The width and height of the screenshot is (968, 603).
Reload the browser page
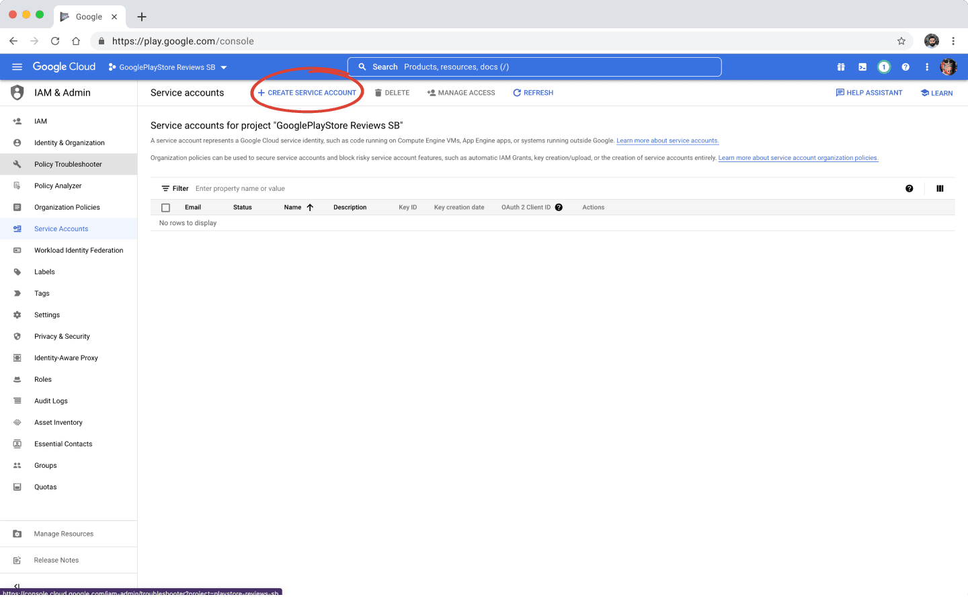[55, 41]
